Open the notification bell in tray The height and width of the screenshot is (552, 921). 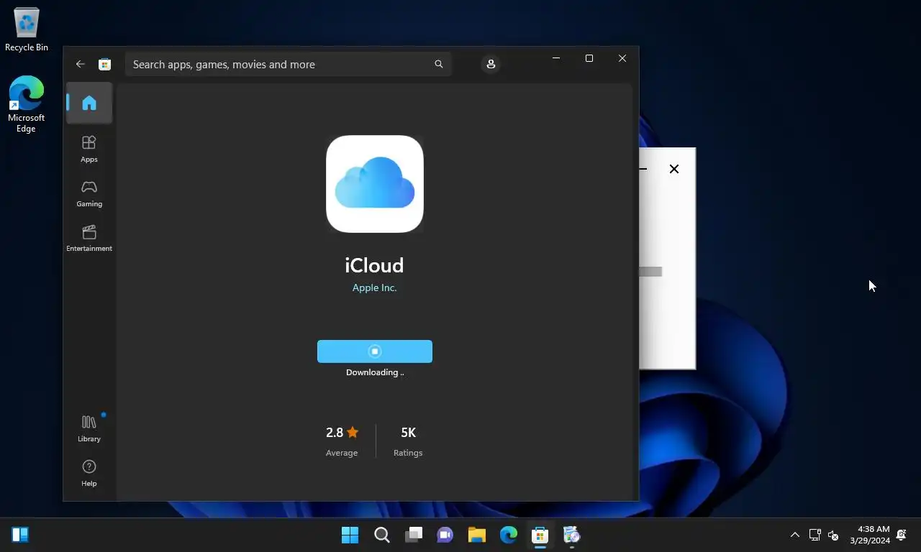902,535
